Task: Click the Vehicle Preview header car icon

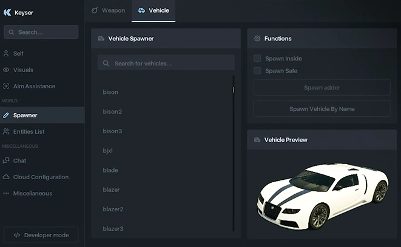Action: 257,140
